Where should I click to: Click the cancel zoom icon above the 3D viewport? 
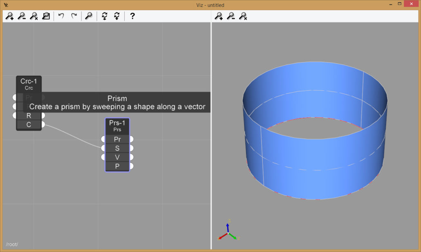pos(242,16)
